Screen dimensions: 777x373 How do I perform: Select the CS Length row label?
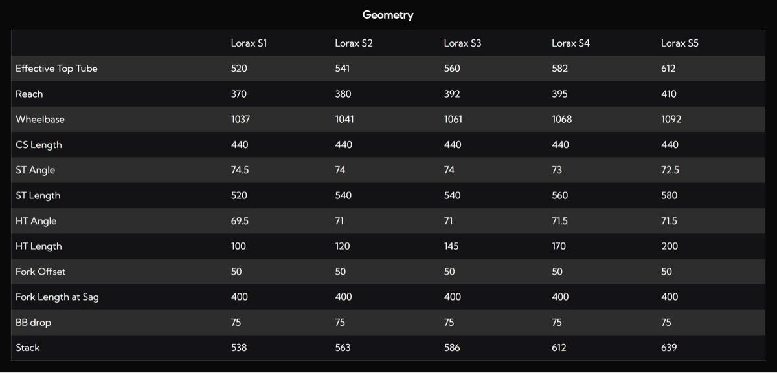(x=39, y=145)
